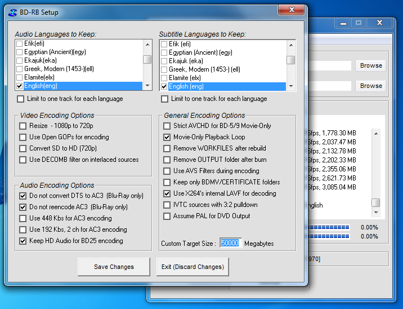
Task: Click the background log list down arrow
Action: click(376, 213)
